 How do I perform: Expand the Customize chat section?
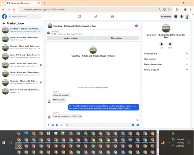coord(166,54)
